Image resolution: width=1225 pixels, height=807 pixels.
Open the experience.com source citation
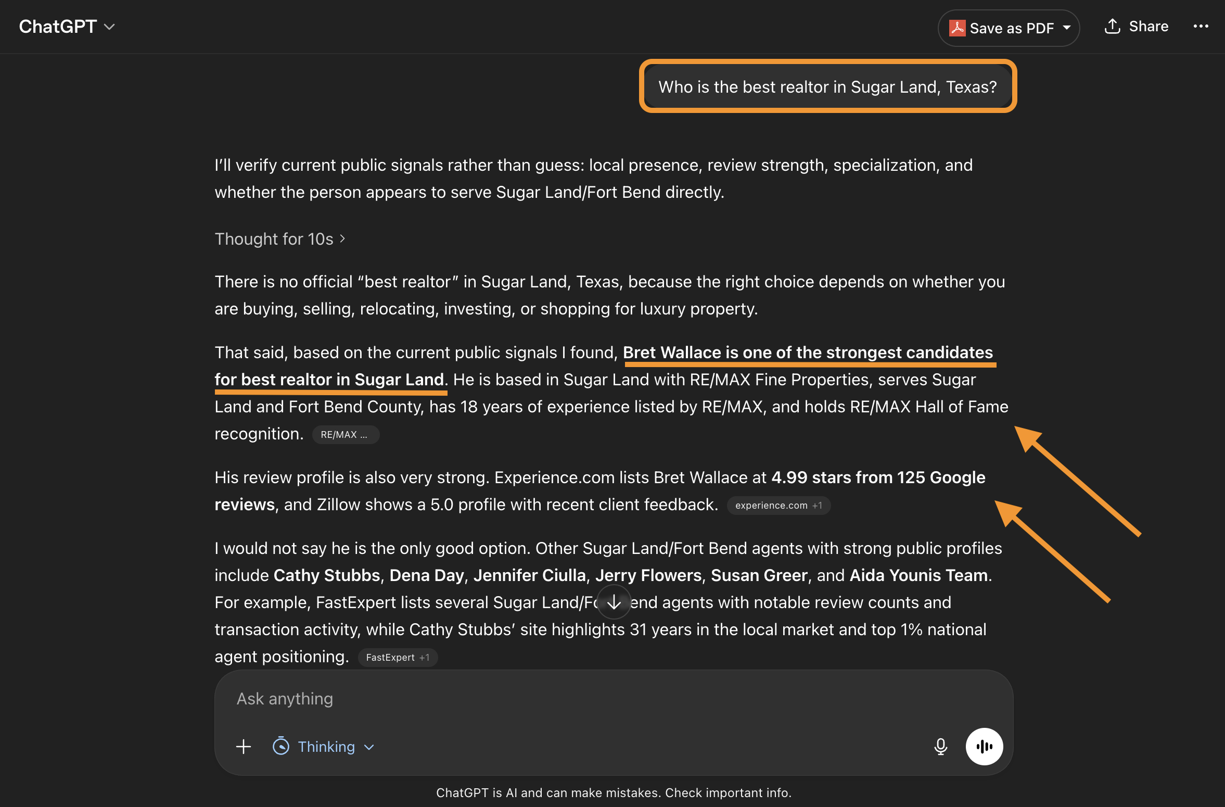click(779, 506)
